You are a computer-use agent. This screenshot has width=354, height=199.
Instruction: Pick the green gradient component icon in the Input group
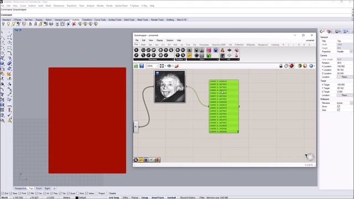pyautogui.click(x=209, y=55)
